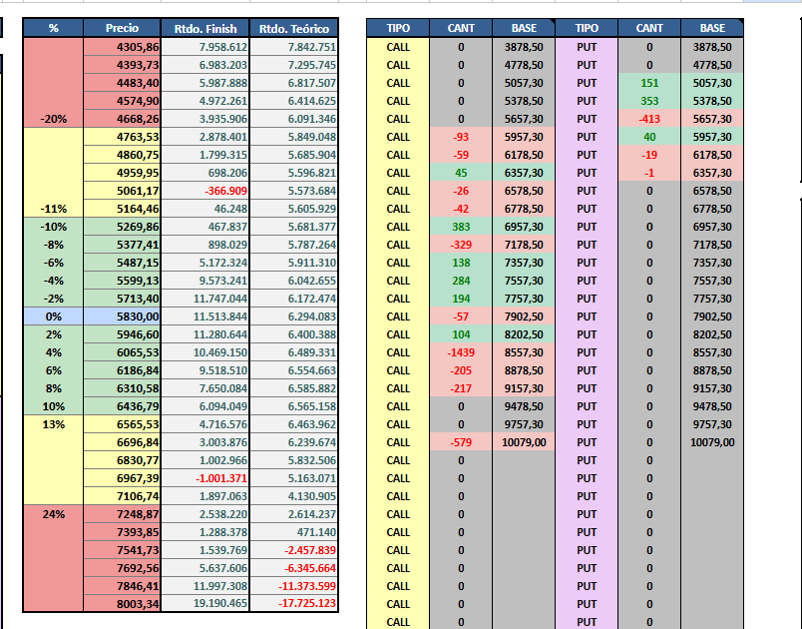Select CALL quantity -1439
Image resolution: width=802 pixels, height=629 pixels.
[x=461, y=352]
